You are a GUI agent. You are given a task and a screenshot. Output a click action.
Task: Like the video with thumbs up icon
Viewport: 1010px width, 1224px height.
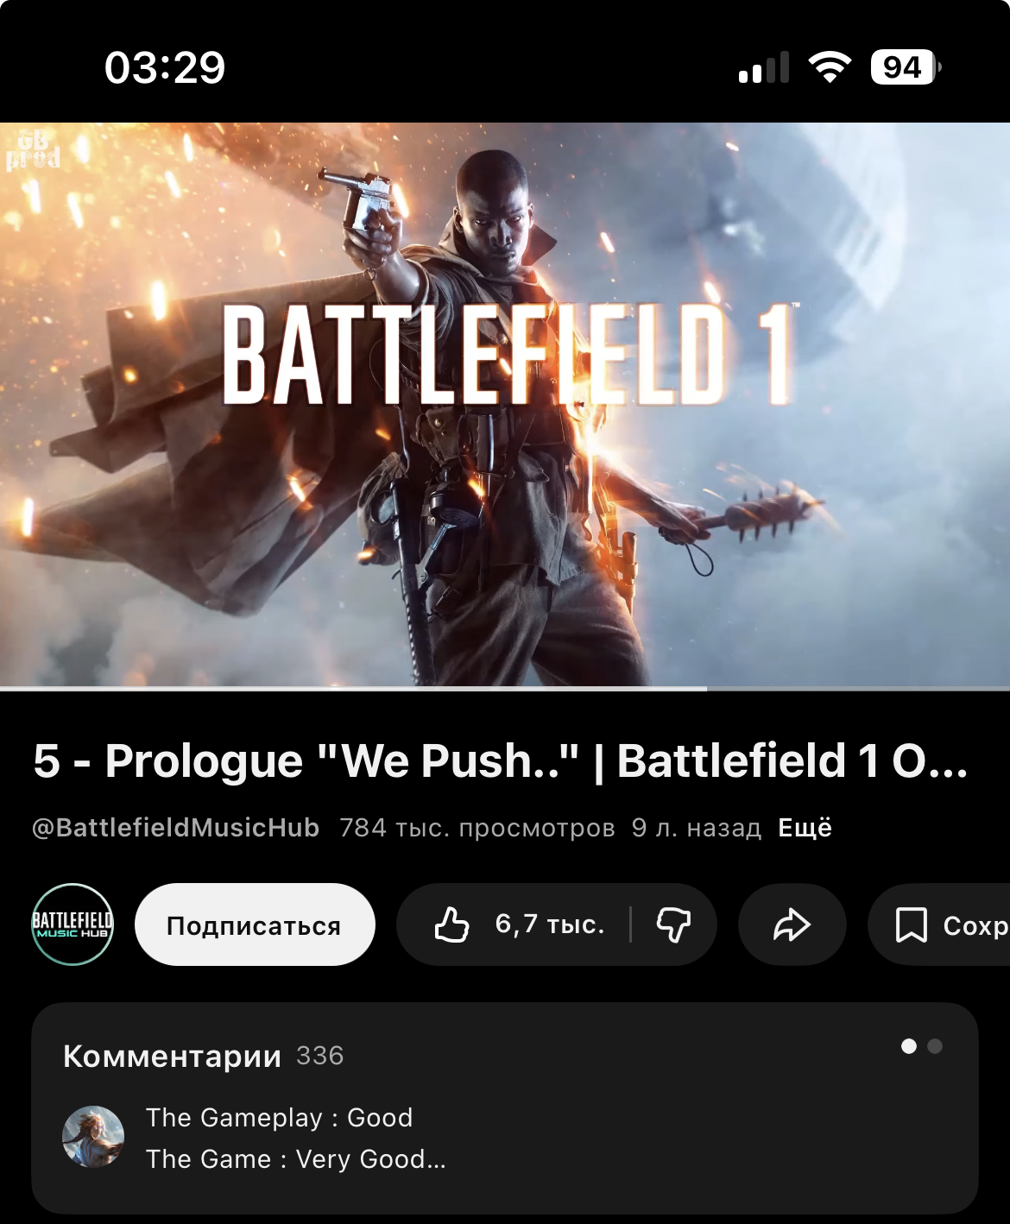click(x=451, y=924)
